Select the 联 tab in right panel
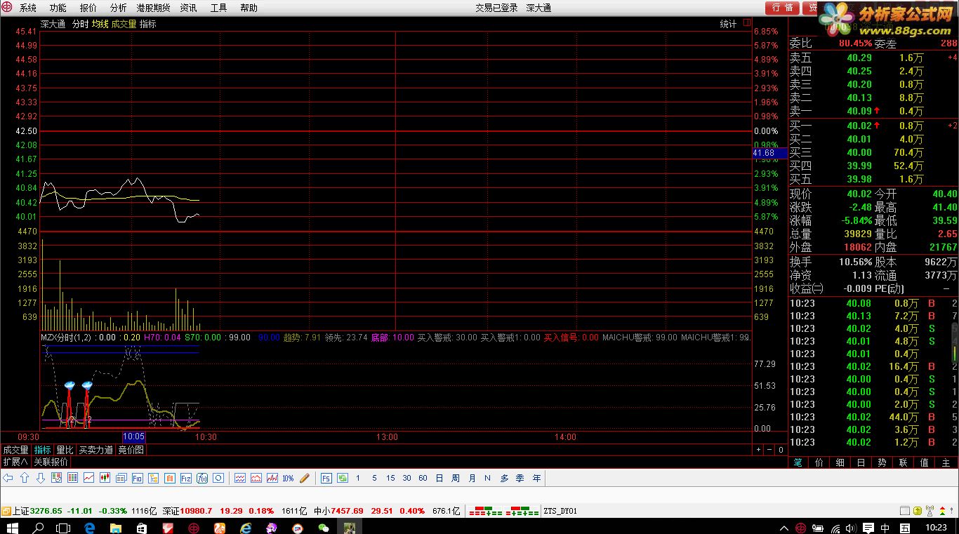The height and width of the screenshot is (534, 959). click(x=903, y=462)
